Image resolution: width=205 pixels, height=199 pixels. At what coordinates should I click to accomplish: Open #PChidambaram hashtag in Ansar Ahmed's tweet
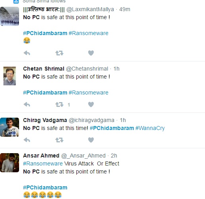45,187
